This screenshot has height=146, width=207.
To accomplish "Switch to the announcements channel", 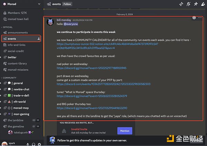I will click(x=18, y=33).
